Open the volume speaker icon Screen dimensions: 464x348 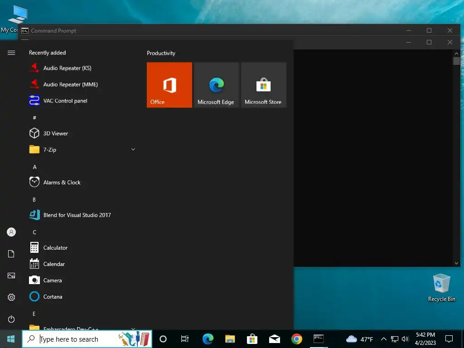click(x=405, y=339)
